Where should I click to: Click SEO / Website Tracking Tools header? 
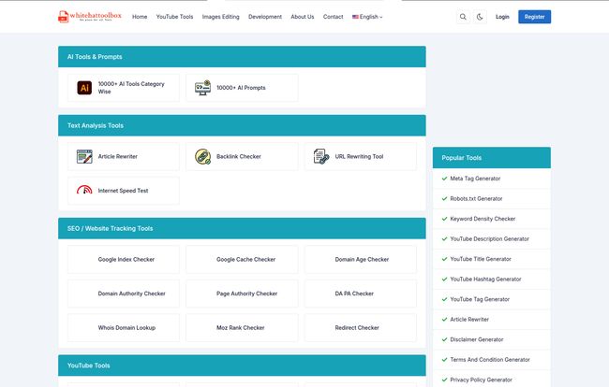242,229
